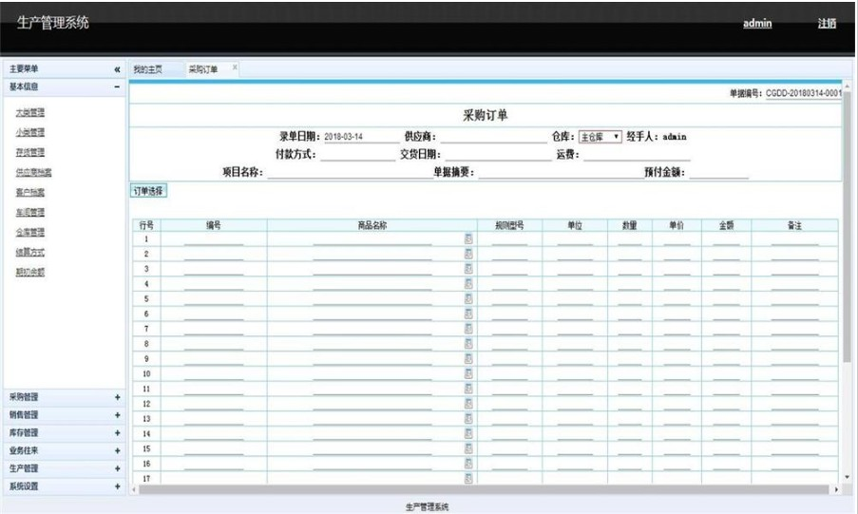Click the 商品名称 column header
The width and height of the screenshot is (858, 514).
click(x=372, y=225)
